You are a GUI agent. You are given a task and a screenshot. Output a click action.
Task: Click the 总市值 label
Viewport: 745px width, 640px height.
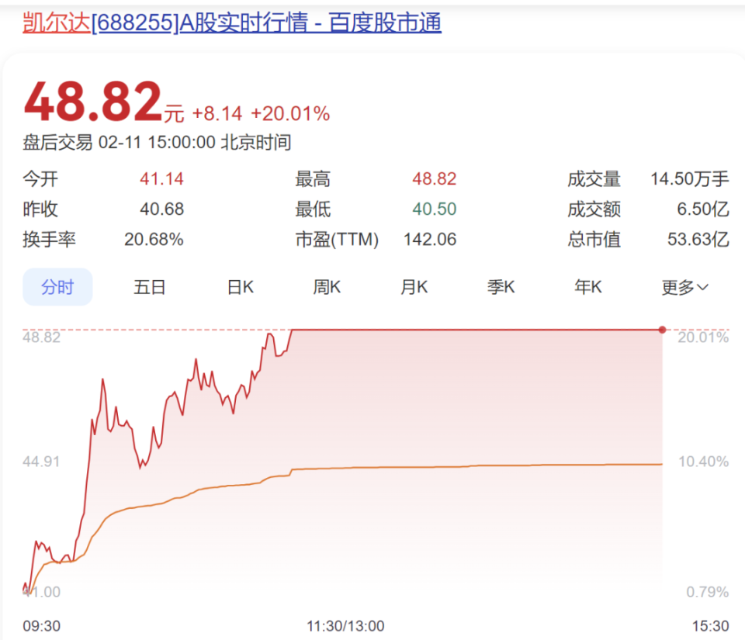pos(594,239)
